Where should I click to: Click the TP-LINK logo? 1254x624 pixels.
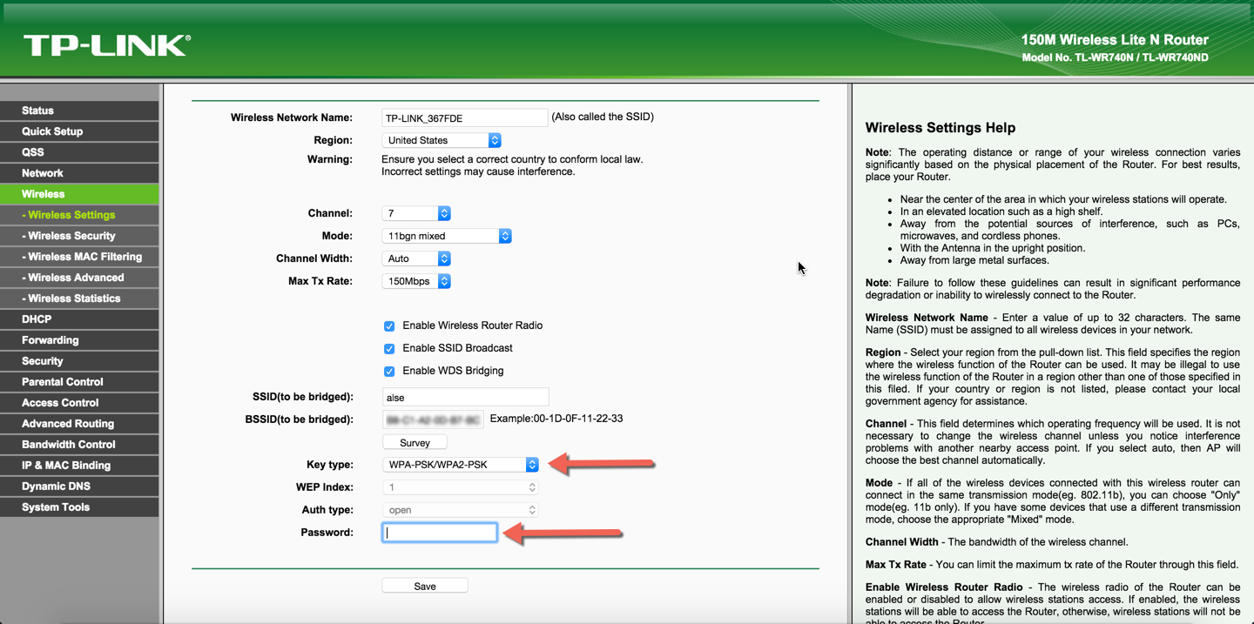point(107,45)
